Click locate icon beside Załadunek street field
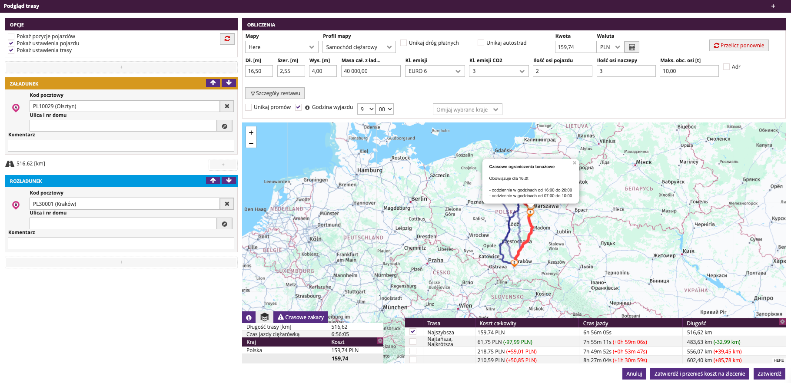The image size is (791, 383). coord(224,126)
